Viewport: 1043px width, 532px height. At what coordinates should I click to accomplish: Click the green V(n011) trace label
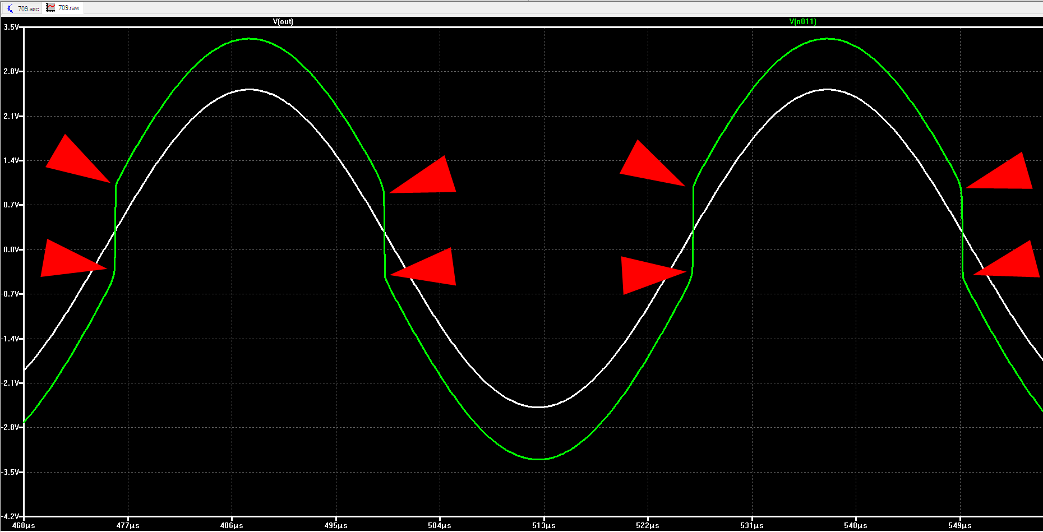tap(803, 21)
